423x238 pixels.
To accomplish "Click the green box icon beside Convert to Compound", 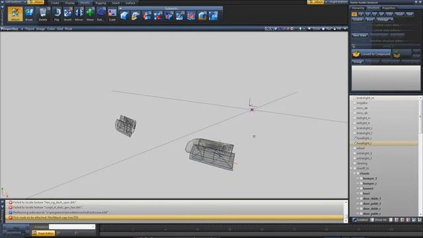I will (397, 54).
